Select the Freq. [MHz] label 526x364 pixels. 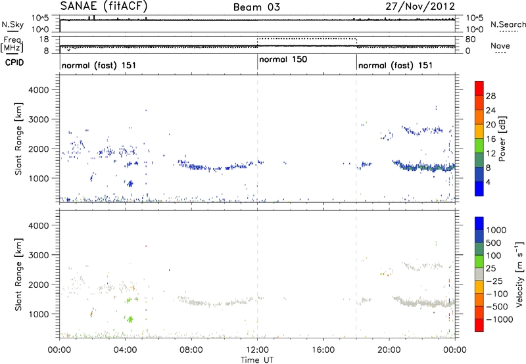click(12, 45)
